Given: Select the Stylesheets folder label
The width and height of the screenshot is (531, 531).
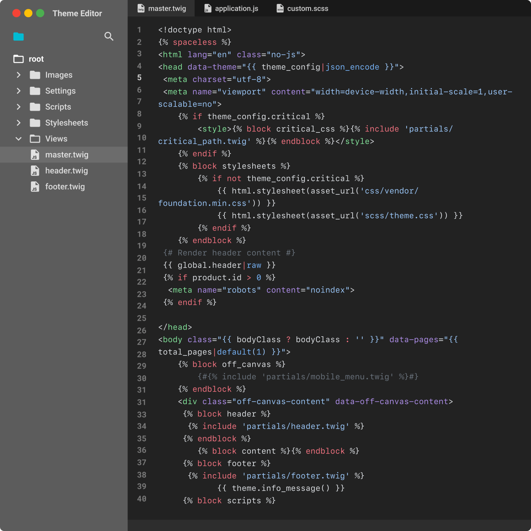Looking at the screenshot, I should coord(66,123).
